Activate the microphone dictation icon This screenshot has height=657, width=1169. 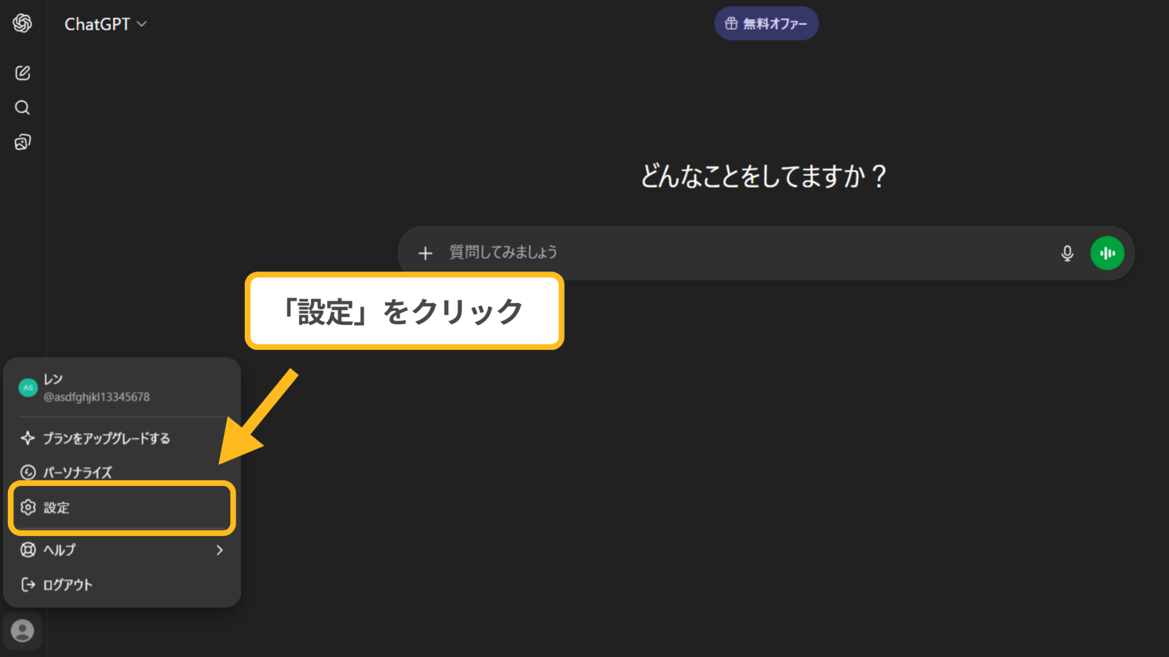[1067, 252]
